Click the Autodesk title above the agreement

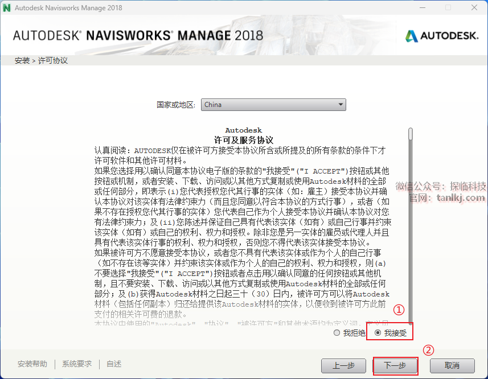point(244,130)
